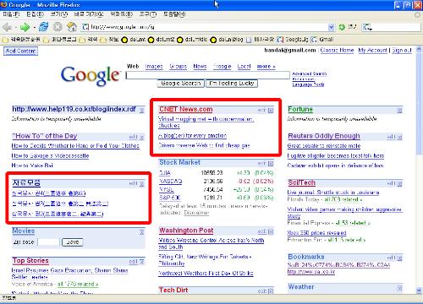The height and width of the screenshot is (304, 423).
Task: Open the Stock Market Disclaimer link
Action: (196, 213)
